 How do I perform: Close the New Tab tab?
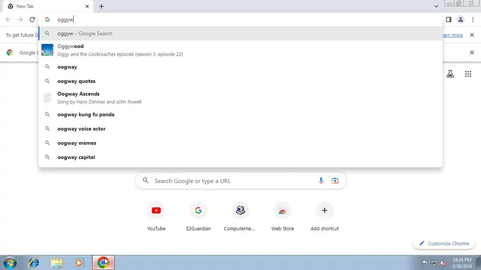point(87,6)
